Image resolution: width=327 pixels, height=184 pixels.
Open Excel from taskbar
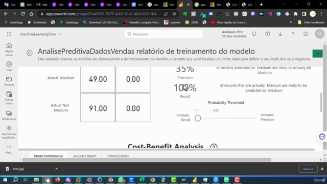click(x=142, y=180)
